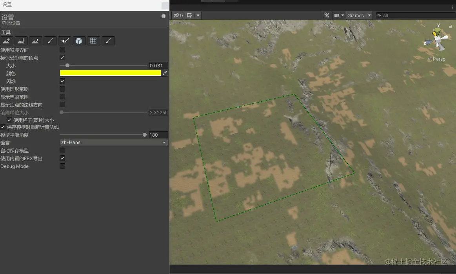Enable 使用紧凑界面 checkbox
456x274 pixels.
click(62, 50)
